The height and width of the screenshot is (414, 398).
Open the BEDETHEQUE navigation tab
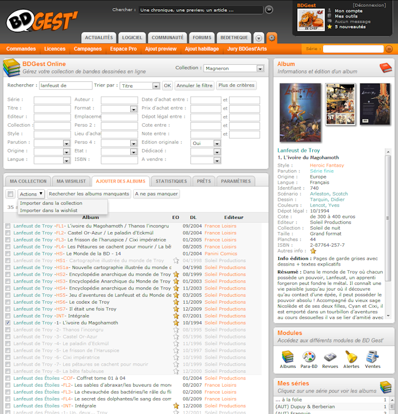click(x=234, y=38)
